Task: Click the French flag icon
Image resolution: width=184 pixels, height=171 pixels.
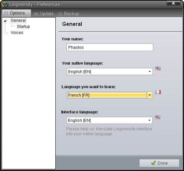Action: [158, 92]
